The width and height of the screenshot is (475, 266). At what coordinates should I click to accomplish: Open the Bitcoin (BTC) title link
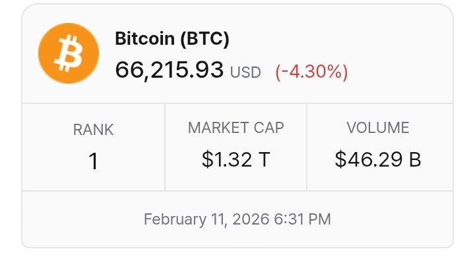point(172,39)
